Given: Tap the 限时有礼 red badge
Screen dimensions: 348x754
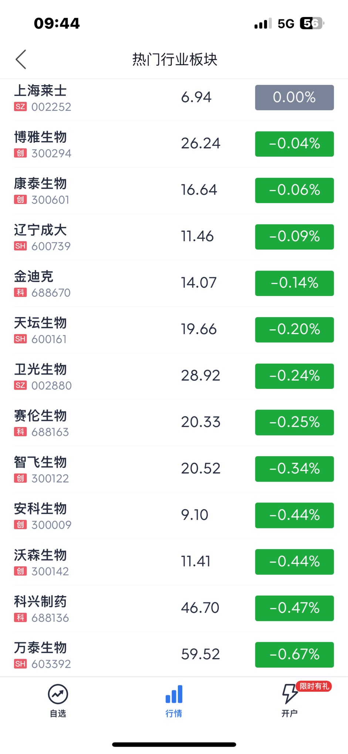Looking at the screenshot, I should click(314, 686).
